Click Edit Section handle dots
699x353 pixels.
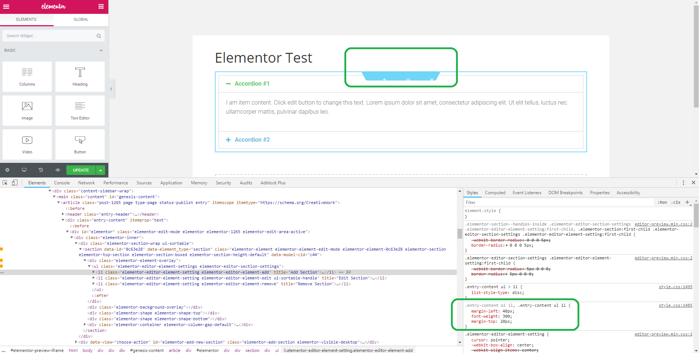coord(408,79)
